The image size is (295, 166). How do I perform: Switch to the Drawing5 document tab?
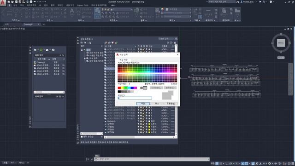pos(28,24)
